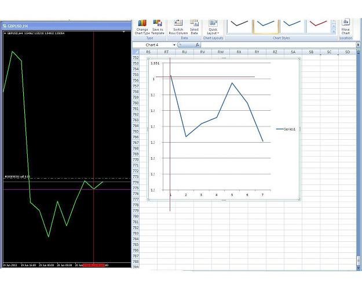Select the highlighted blue chart style
Screen dimensions: 362x290
point(266,26)
